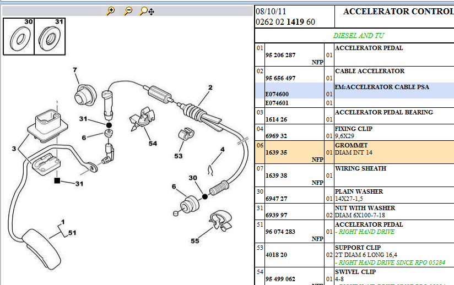Open part number 95 206 287
Image resolution: width=454 pixels, height=285 pixels.
(x=280, y=55)
